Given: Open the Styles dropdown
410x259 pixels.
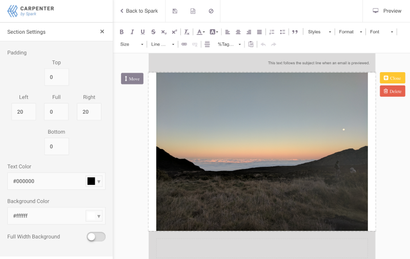Looking at the screenshot, I should pos(319,32).
